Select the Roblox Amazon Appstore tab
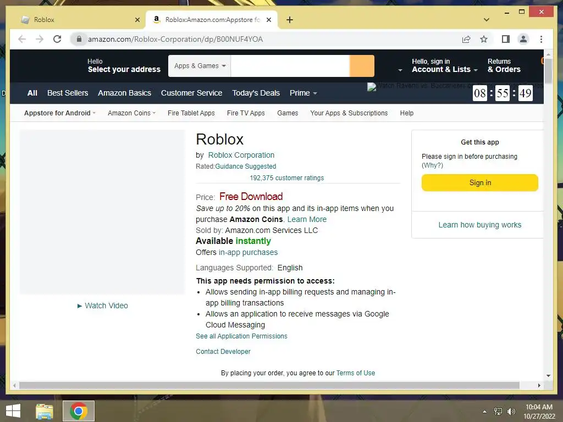The width and height of the screenshot is (563, 422). coord(212,20)
